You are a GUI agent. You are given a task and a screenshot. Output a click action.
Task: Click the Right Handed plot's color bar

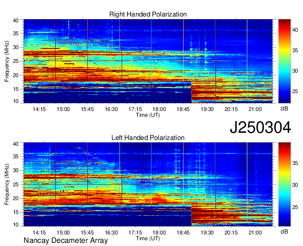[x=284, y=61]
